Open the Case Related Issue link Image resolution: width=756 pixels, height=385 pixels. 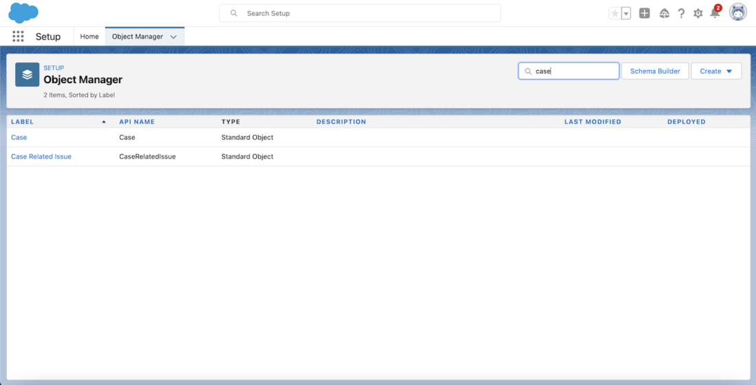[41, 156]
